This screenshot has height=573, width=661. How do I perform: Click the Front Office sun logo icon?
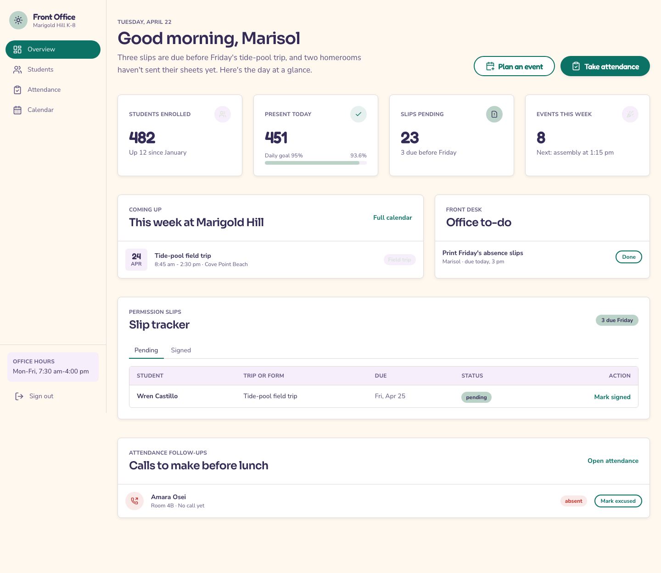[18, 20]
